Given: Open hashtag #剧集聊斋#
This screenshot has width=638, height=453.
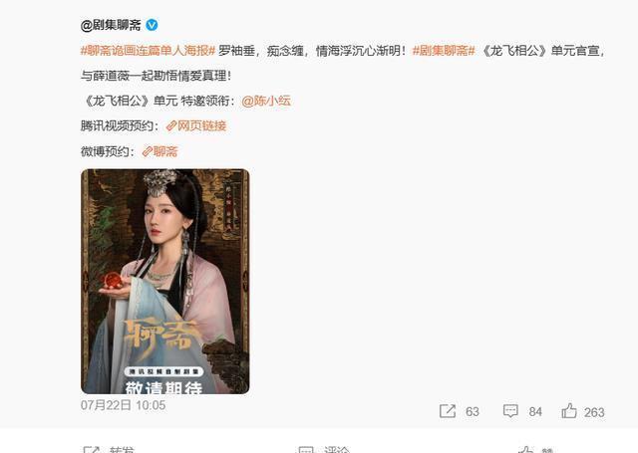Looking at the screenshot, I should coord(444,51).
